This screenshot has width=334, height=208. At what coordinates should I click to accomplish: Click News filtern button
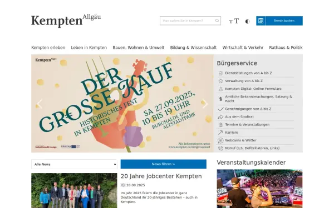coord(163,164)
